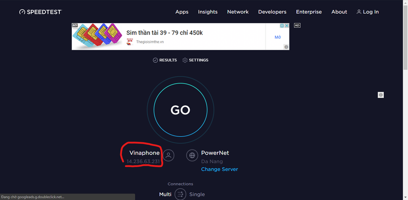Open the Network menu
The image size is (408, 200).
click(238, 12)
